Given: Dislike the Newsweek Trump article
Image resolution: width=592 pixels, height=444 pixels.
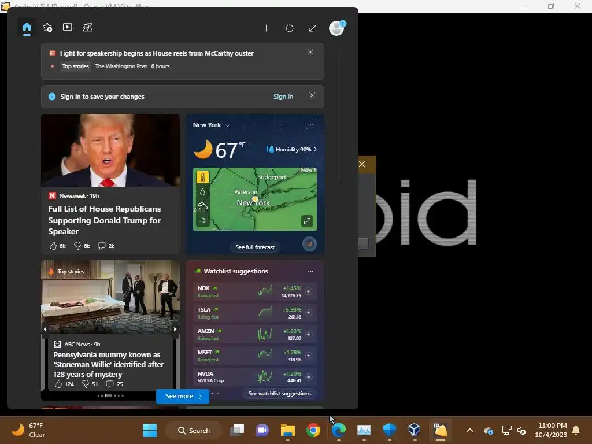Looking at the screenshot, I should [x=82, y=246].
